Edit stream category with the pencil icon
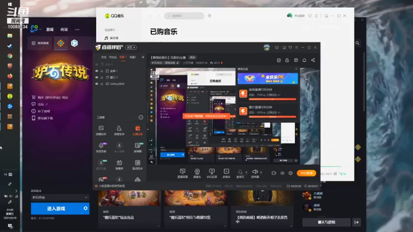Viewport: 413px width, 232px height. pos(178,63)
